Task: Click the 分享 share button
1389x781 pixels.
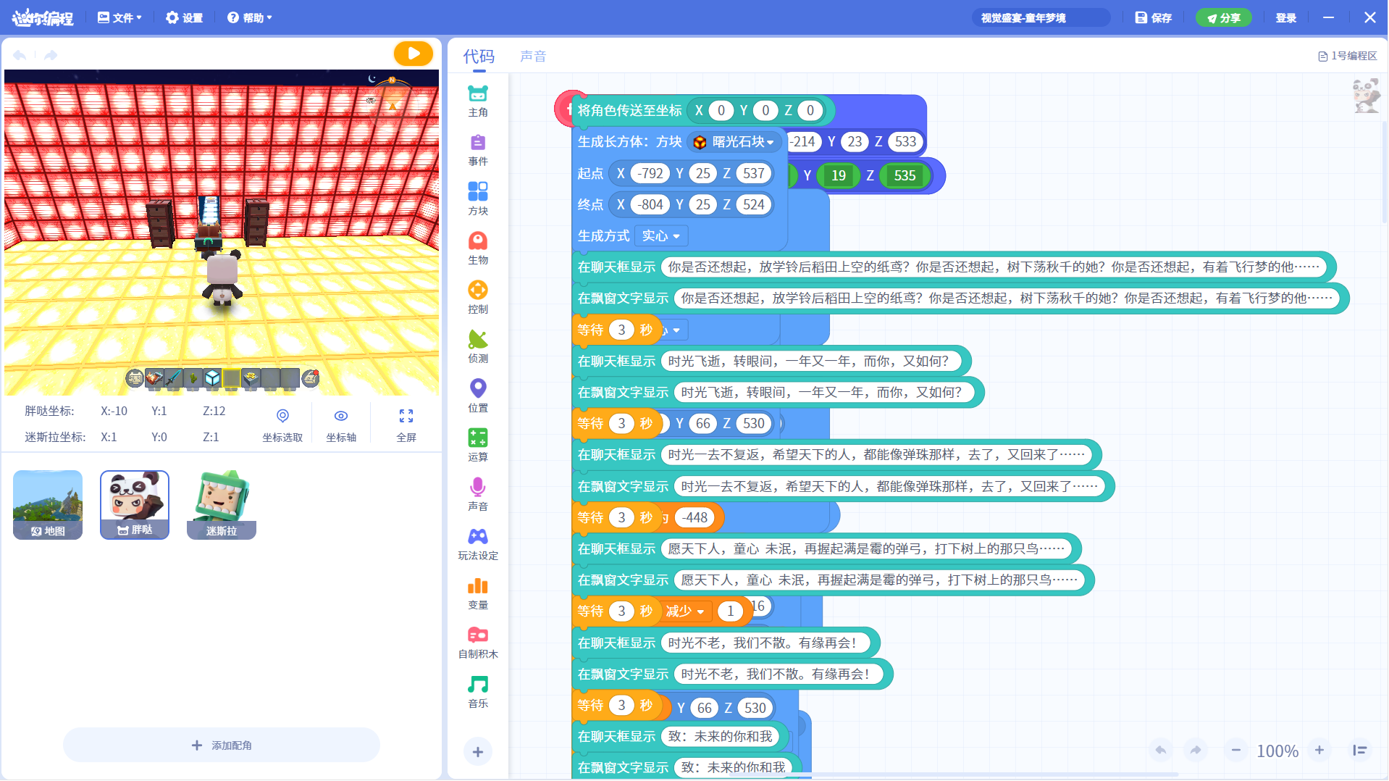Action: click(1223, 17)
